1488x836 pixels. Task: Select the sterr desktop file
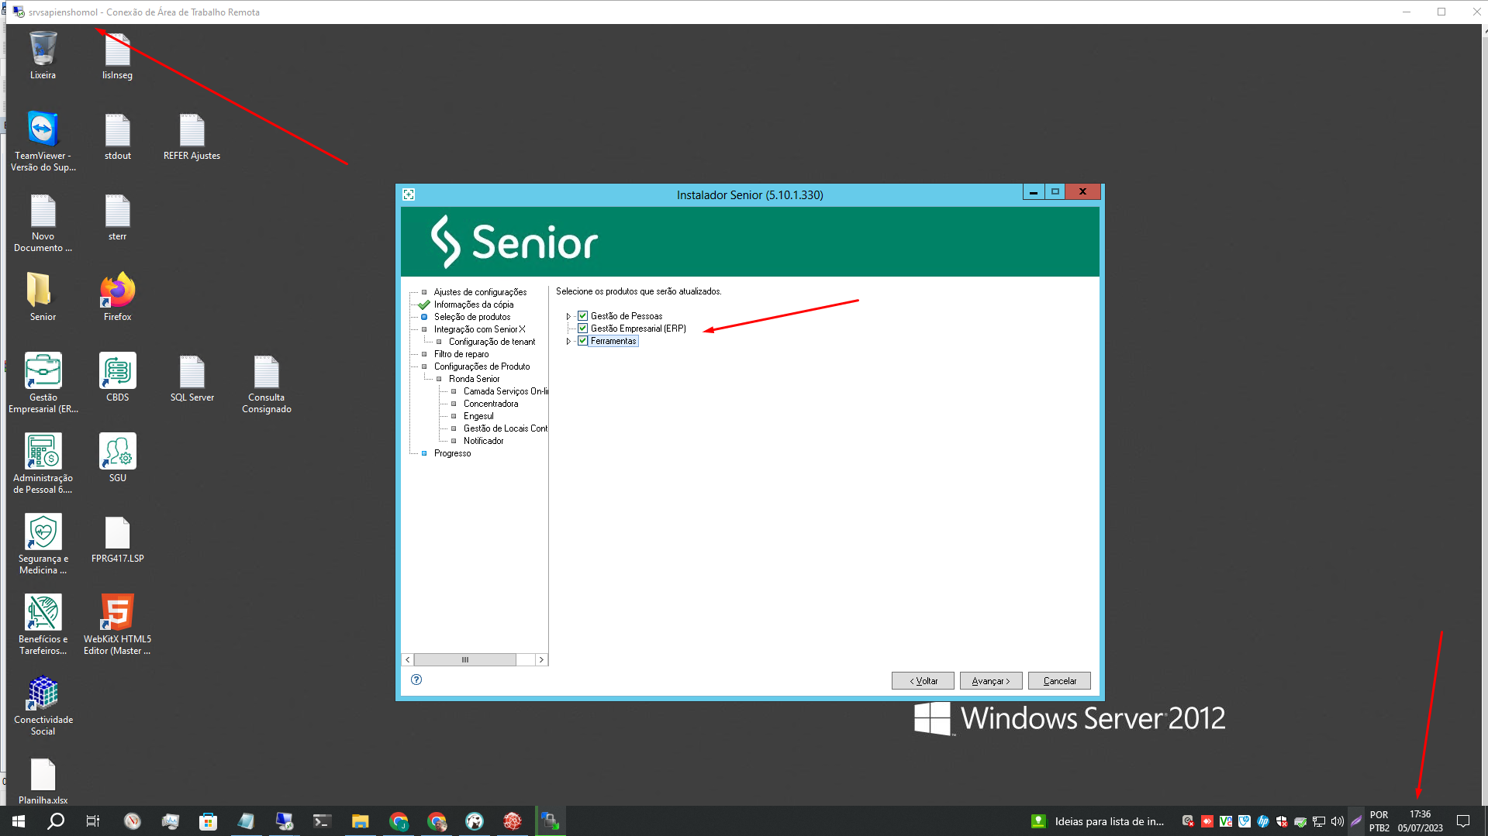click(117, 217)
